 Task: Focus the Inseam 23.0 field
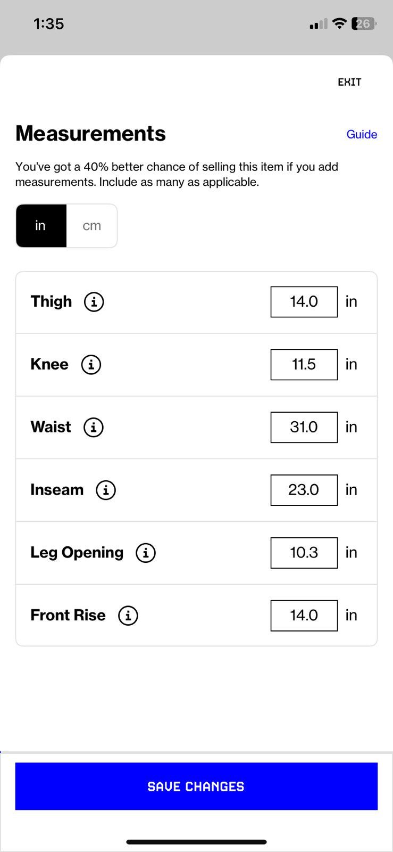tap(304, 490)
